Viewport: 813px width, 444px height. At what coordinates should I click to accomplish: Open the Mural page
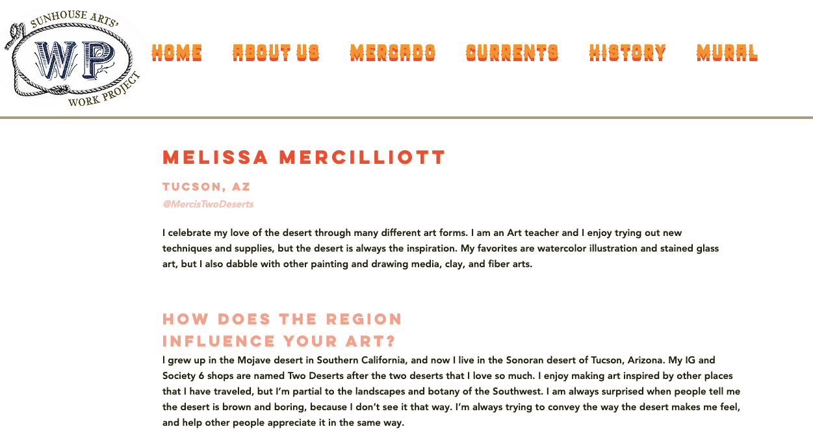(727, 53)
